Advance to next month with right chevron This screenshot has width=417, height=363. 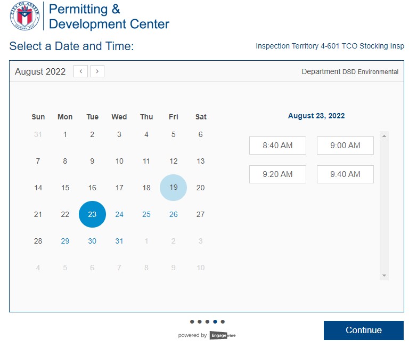97,71
